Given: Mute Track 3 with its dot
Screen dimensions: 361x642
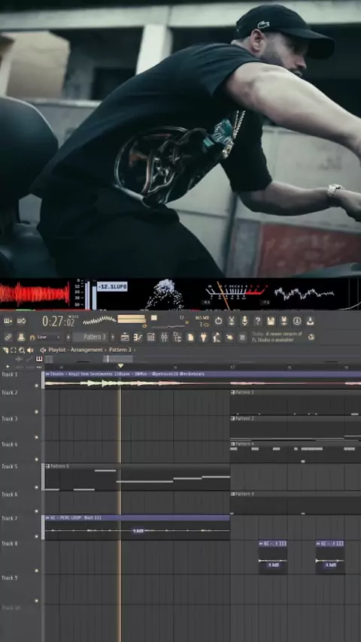Looking at the screenshot, I should point(36,438).
